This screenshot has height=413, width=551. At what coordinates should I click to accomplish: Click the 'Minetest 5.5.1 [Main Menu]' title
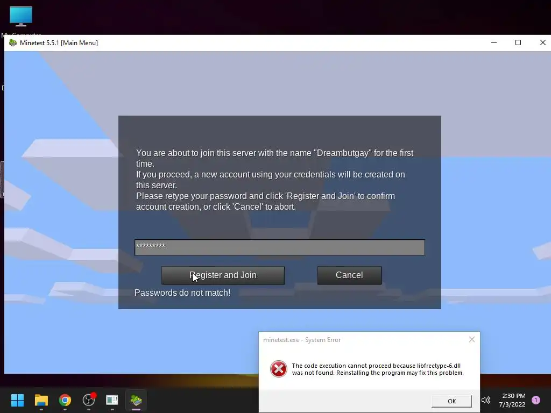click(59, 43)
